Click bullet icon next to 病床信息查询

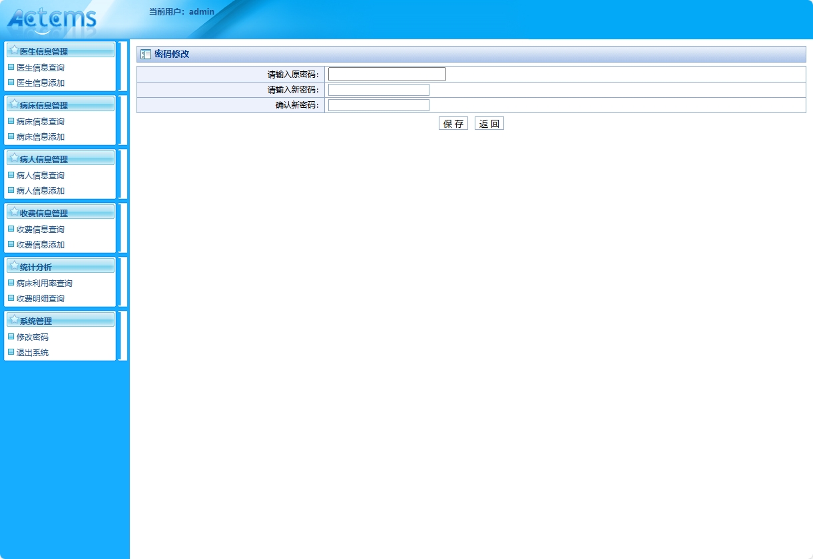pyautogui.click(x=11, y=120)
